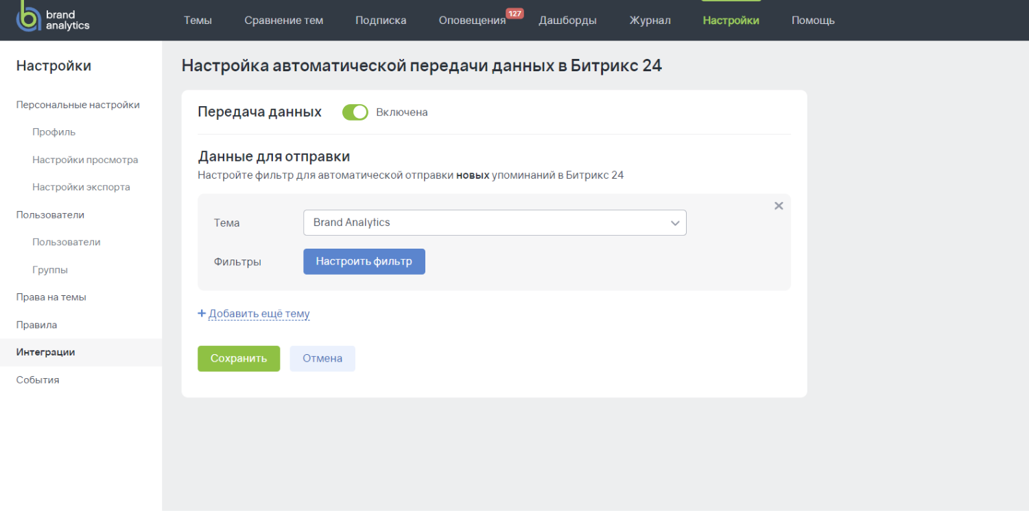
Task: Click the Включена status label
Action: pos(402,112)
